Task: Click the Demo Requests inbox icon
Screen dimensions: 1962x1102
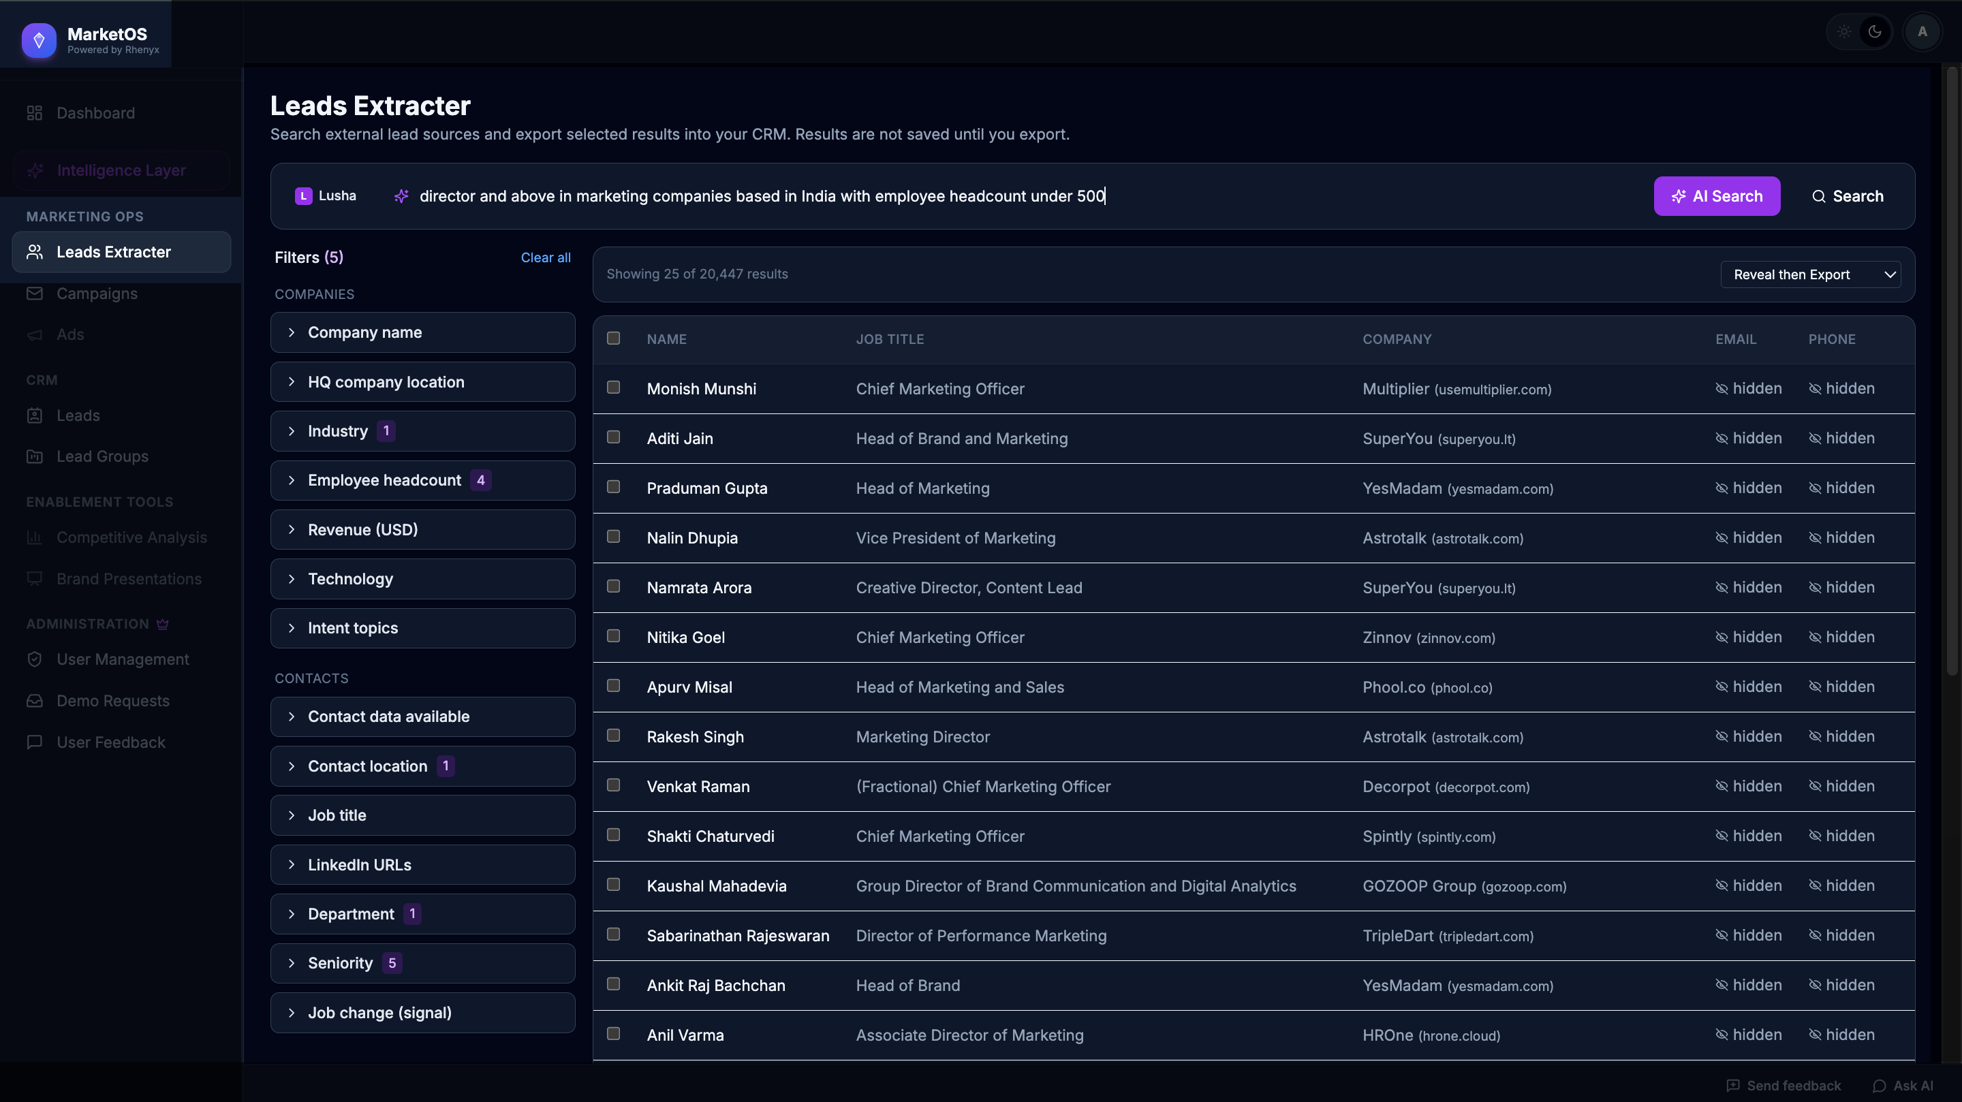Action: click(x=34, y=701)
